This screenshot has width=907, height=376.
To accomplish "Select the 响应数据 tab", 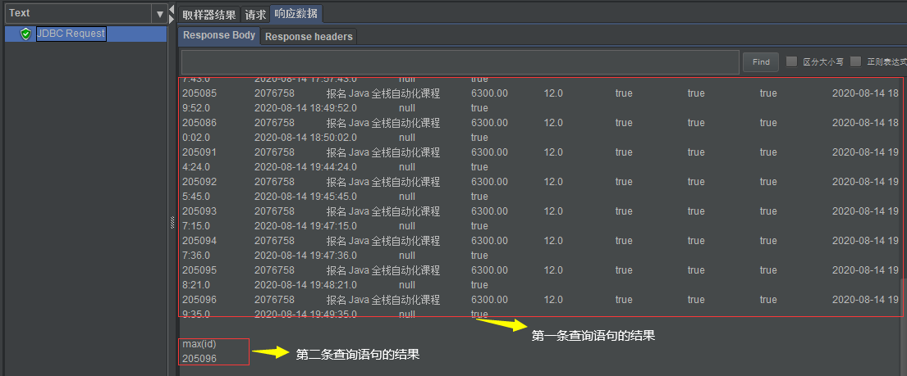I will point(296,14).
